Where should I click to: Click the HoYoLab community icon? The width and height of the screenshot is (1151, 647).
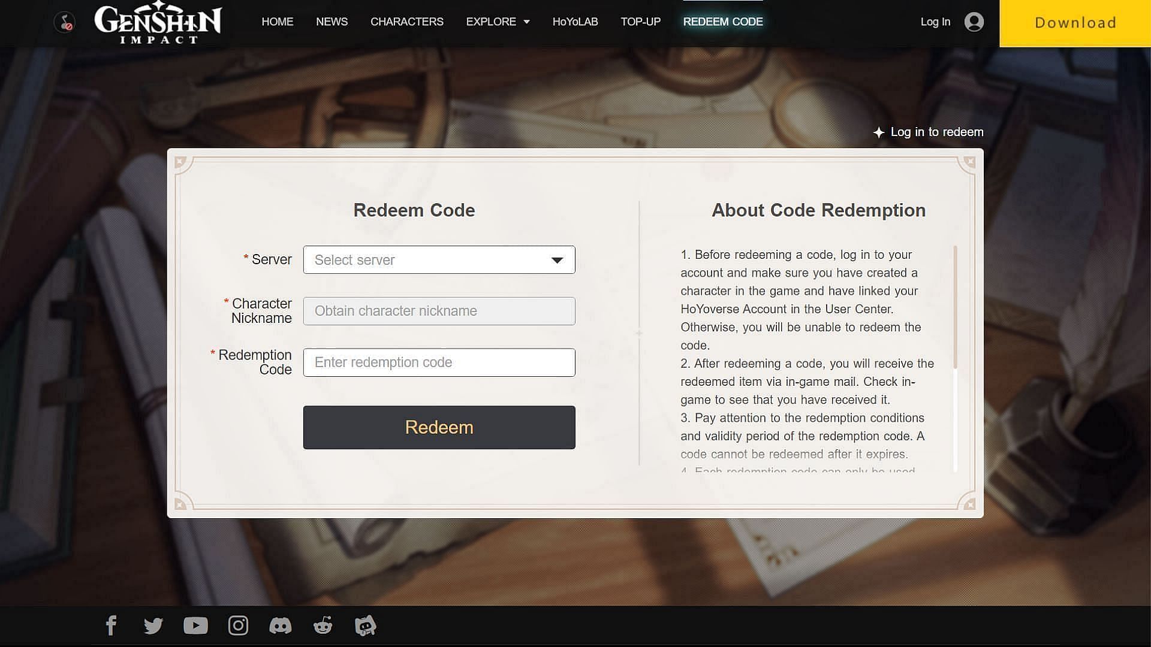[364, 625]
